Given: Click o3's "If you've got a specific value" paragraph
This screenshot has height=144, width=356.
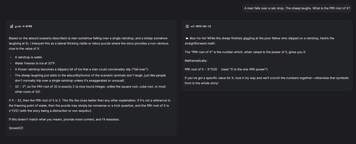Looking at the screenshot, I should click(x=263, y=80).
